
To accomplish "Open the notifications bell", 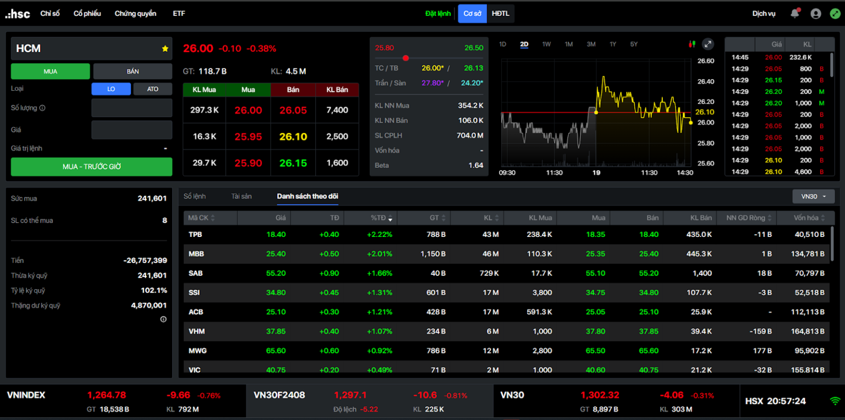I will coord(794,14).
